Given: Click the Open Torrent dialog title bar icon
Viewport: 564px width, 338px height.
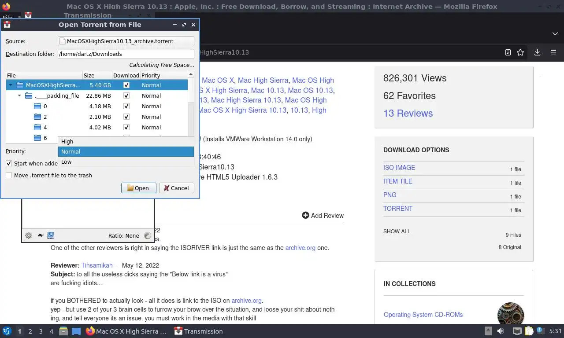Looking at the screenshot, I should coord(7,25).
